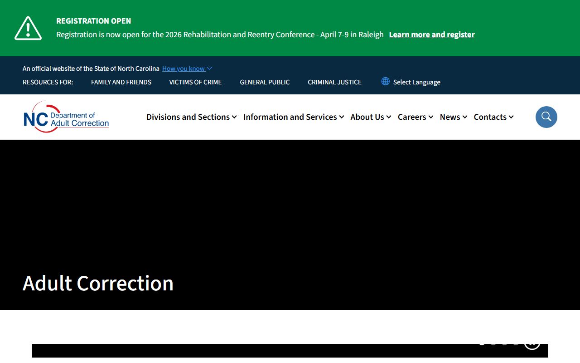580x363 pixels.
Task: Visit the Criminal Justice resources link
Action: tap(334, 82)
